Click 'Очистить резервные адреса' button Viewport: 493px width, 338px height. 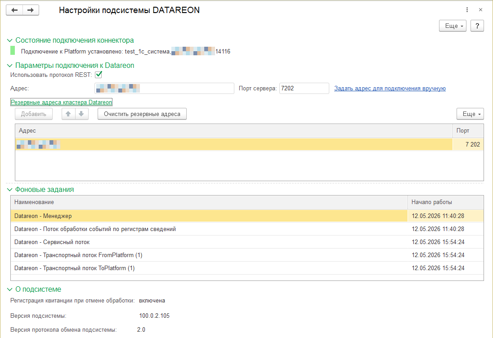(142, 114)
